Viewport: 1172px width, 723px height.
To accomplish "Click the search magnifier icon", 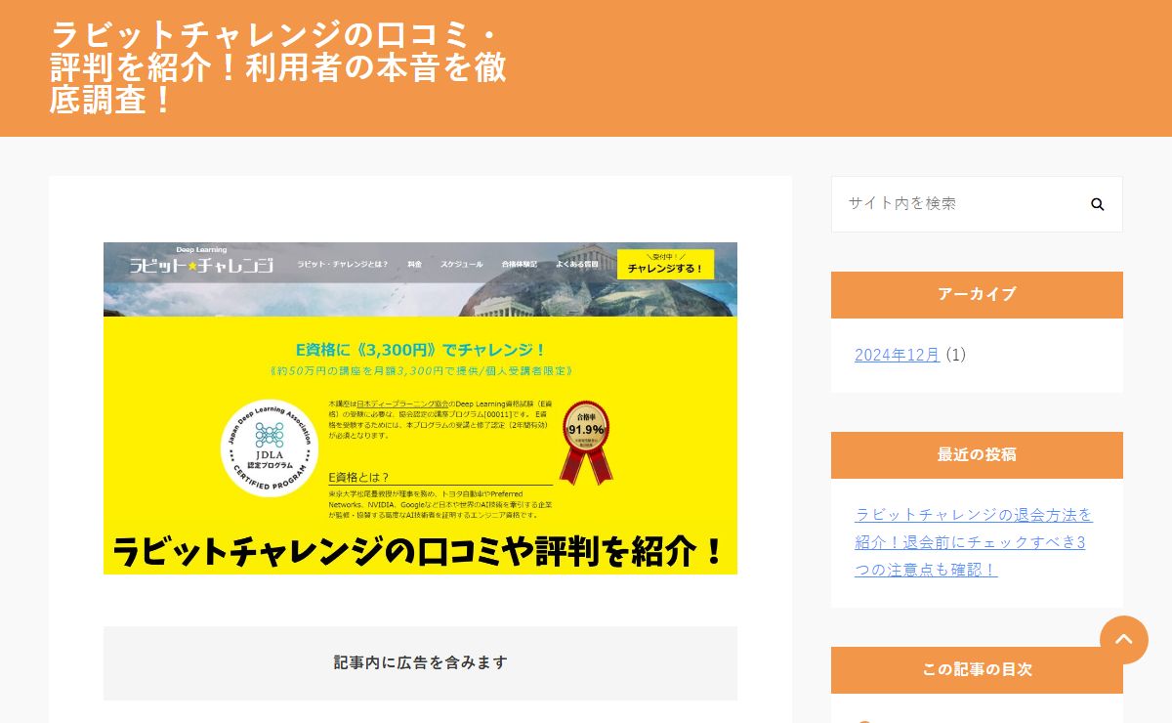I will click(1097, 204).
